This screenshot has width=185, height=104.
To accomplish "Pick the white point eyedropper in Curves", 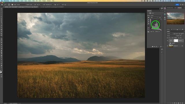I will 149,24.
